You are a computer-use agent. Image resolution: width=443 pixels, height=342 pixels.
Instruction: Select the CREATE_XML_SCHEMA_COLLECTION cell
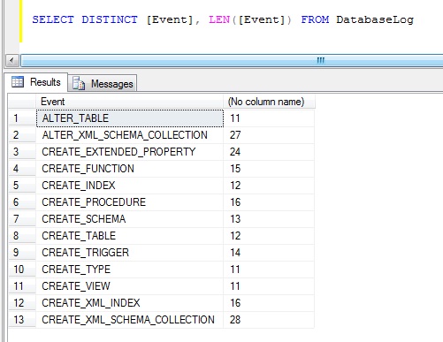130,320
